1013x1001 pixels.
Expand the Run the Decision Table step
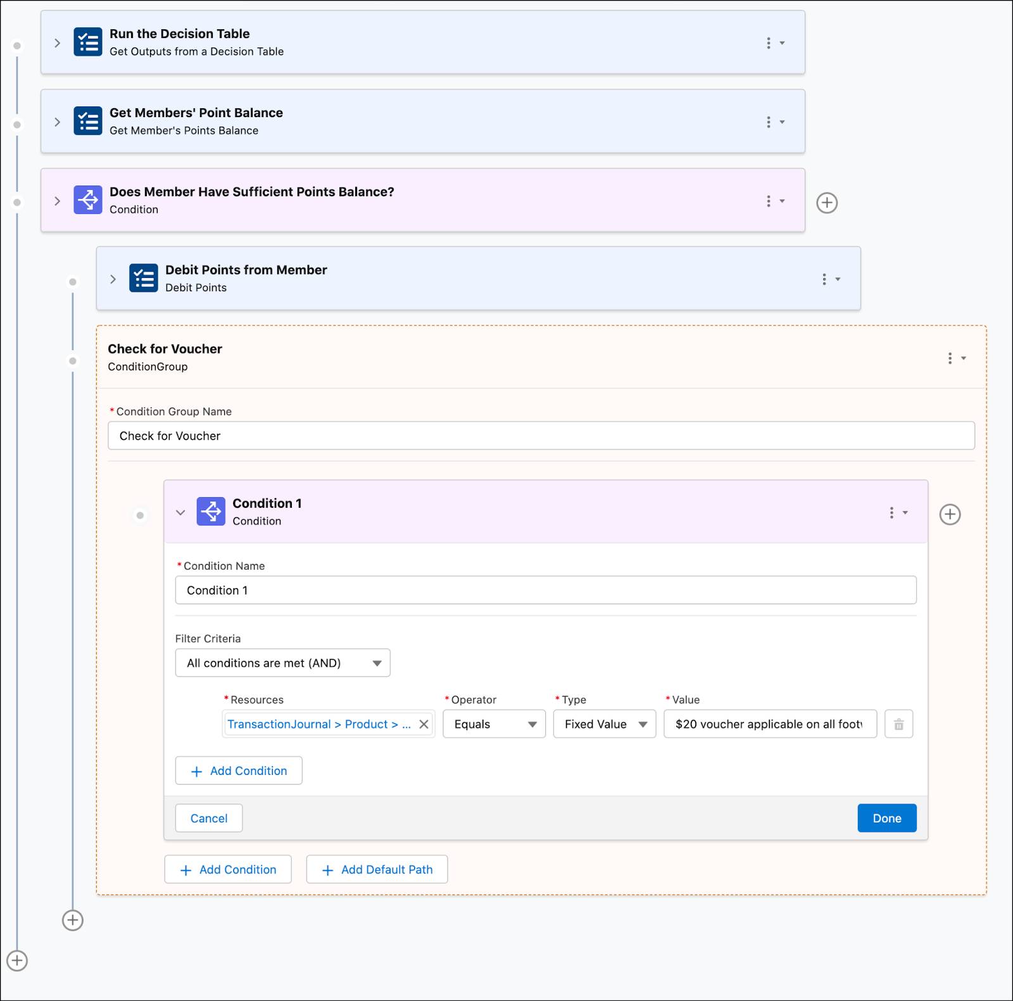click(58, 43)
